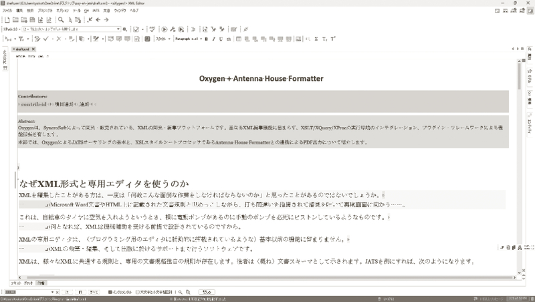Viewport: 535px width, 302px height.
Task: Open Paragraph style dropdown
Action: pos(189,39)
